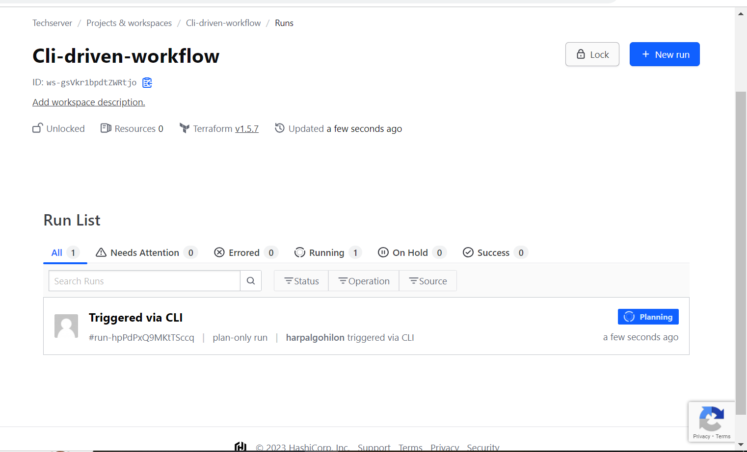This screenshot has width=747, height=452.
Task: Go to Projects & workspaces breadcrumb
Action: 129,23
